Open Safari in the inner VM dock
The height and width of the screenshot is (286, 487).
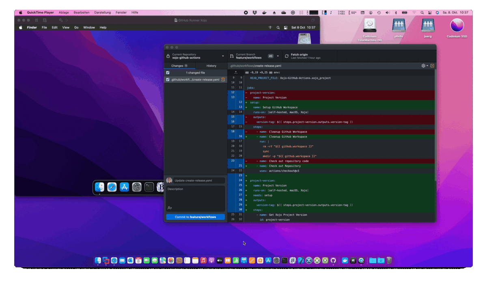coord(112,187)
